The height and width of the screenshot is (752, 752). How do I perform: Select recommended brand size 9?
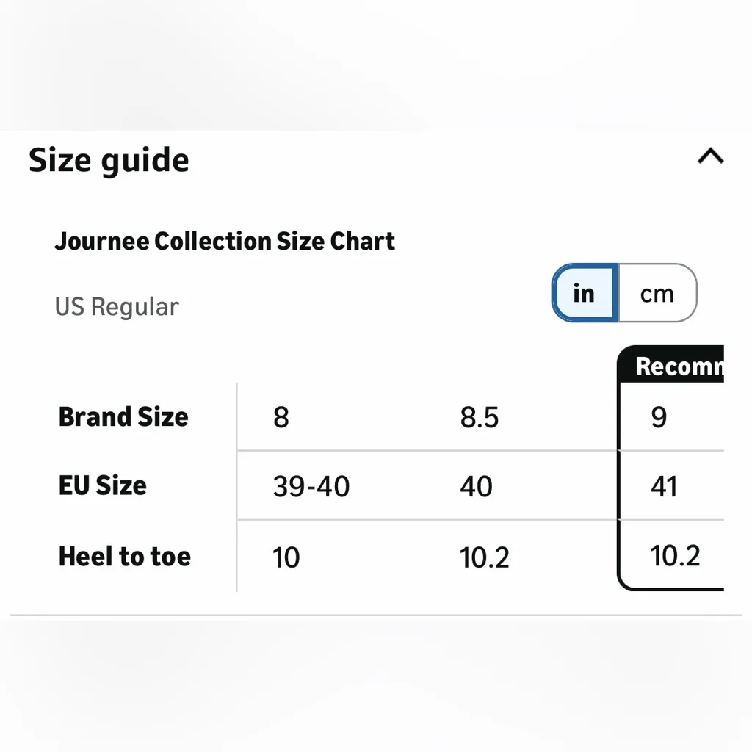(659, 417)
